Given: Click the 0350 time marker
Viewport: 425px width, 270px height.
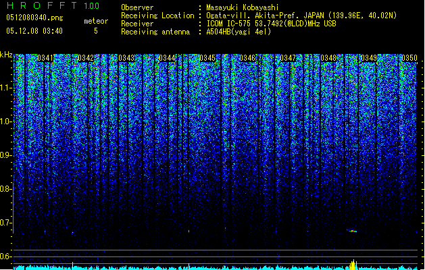Looking at the screenshot, I should click(x=409, y=58).
